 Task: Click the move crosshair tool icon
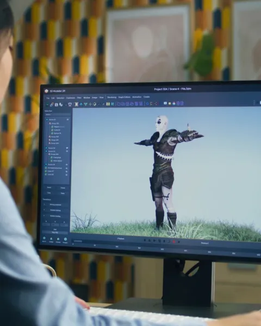90,104
